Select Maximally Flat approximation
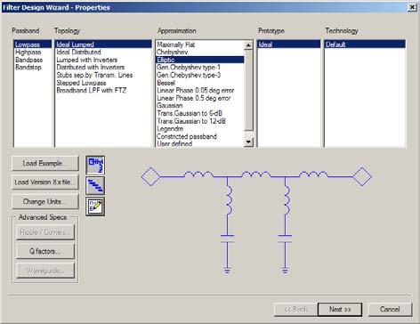This screenshot has width=420, height=324. [x=200, y=45]
